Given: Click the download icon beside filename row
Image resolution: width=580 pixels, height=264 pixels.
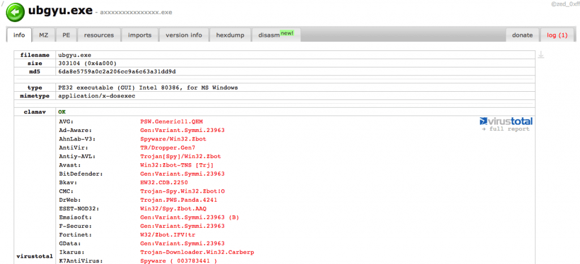Looking at the screenshot, I should [x=541, y=55].
